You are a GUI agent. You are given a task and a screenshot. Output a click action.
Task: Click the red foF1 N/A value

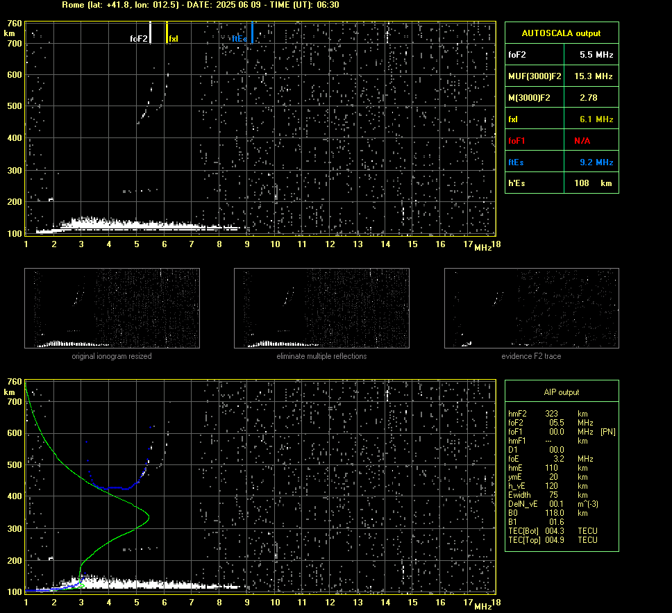click(x=582, y=141)
